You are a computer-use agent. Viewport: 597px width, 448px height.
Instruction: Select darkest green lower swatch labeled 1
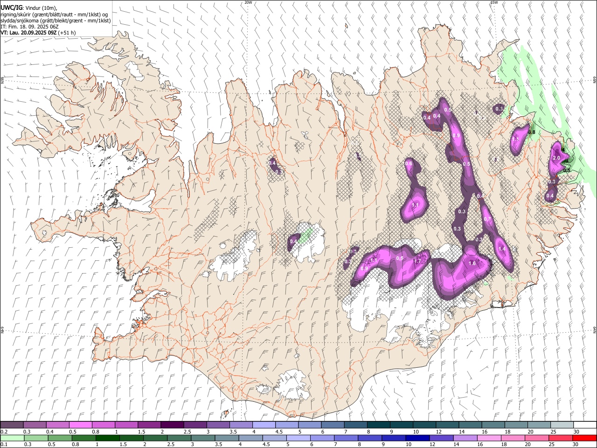(107, 438)
